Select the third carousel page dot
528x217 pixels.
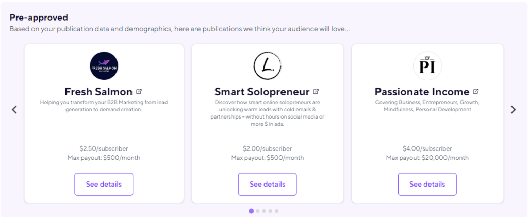pos(264,211)
